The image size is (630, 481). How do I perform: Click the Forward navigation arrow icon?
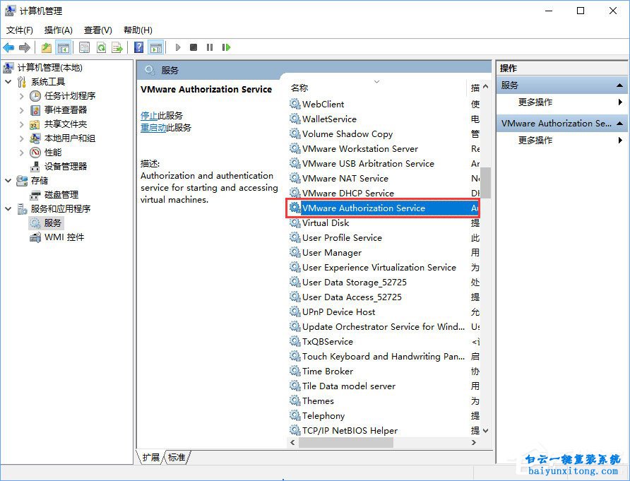[24, 47]
